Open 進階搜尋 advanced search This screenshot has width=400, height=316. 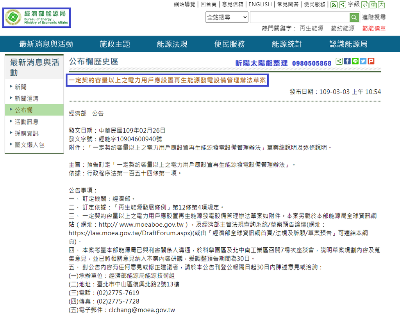click(374, 17)
